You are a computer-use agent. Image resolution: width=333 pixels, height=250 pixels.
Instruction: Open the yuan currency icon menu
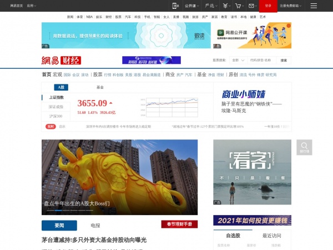(226, 6)
